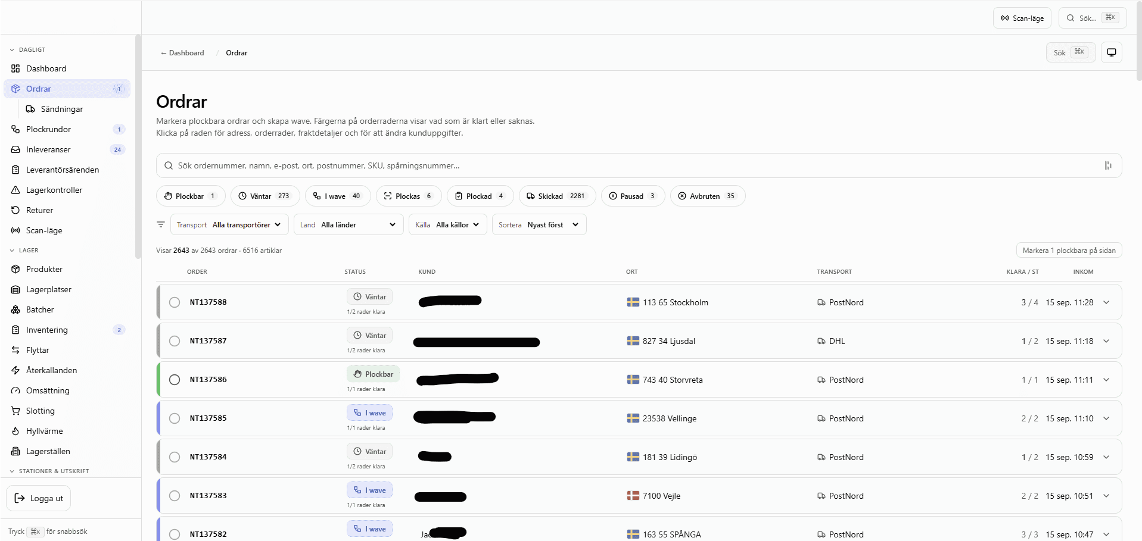Image resolution: width=1142 pixels, height=541 pixels.
Task: Filter by the Väntar 273 status tab
Action: pos(265,196)
